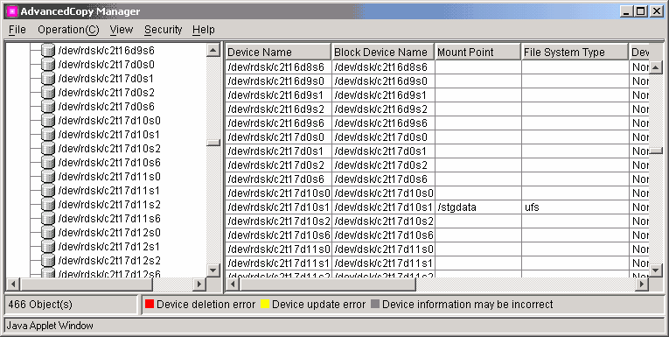The image size is (669, 337).
Task: Click block device cell /dev/dsk/c2t17d0s6
Action: (384, 179)
